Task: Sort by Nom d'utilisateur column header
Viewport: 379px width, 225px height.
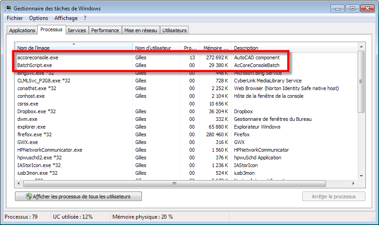Action: coord(156,48)
